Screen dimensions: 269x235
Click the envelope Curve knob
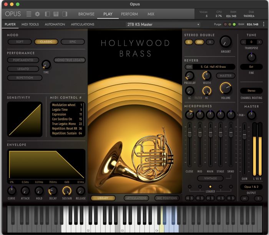click(x=12, y=191)
